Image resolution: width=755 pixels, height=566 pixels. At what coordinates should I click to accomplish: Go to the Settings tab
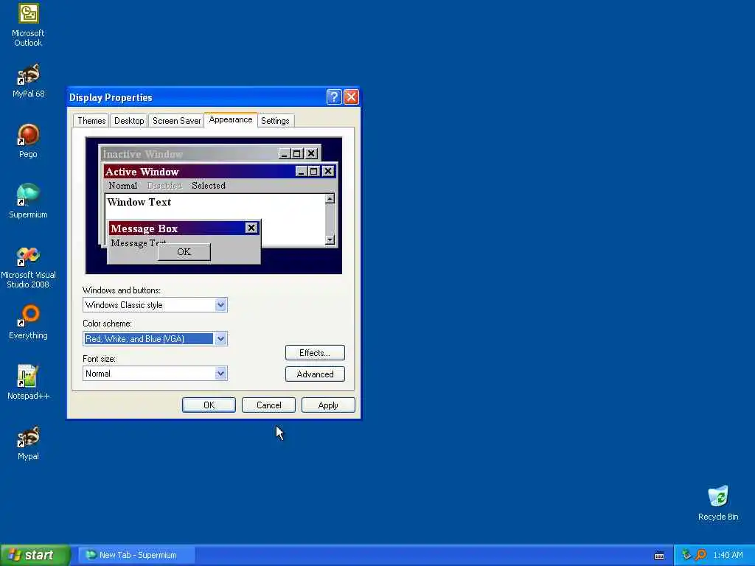coord(275,121)
